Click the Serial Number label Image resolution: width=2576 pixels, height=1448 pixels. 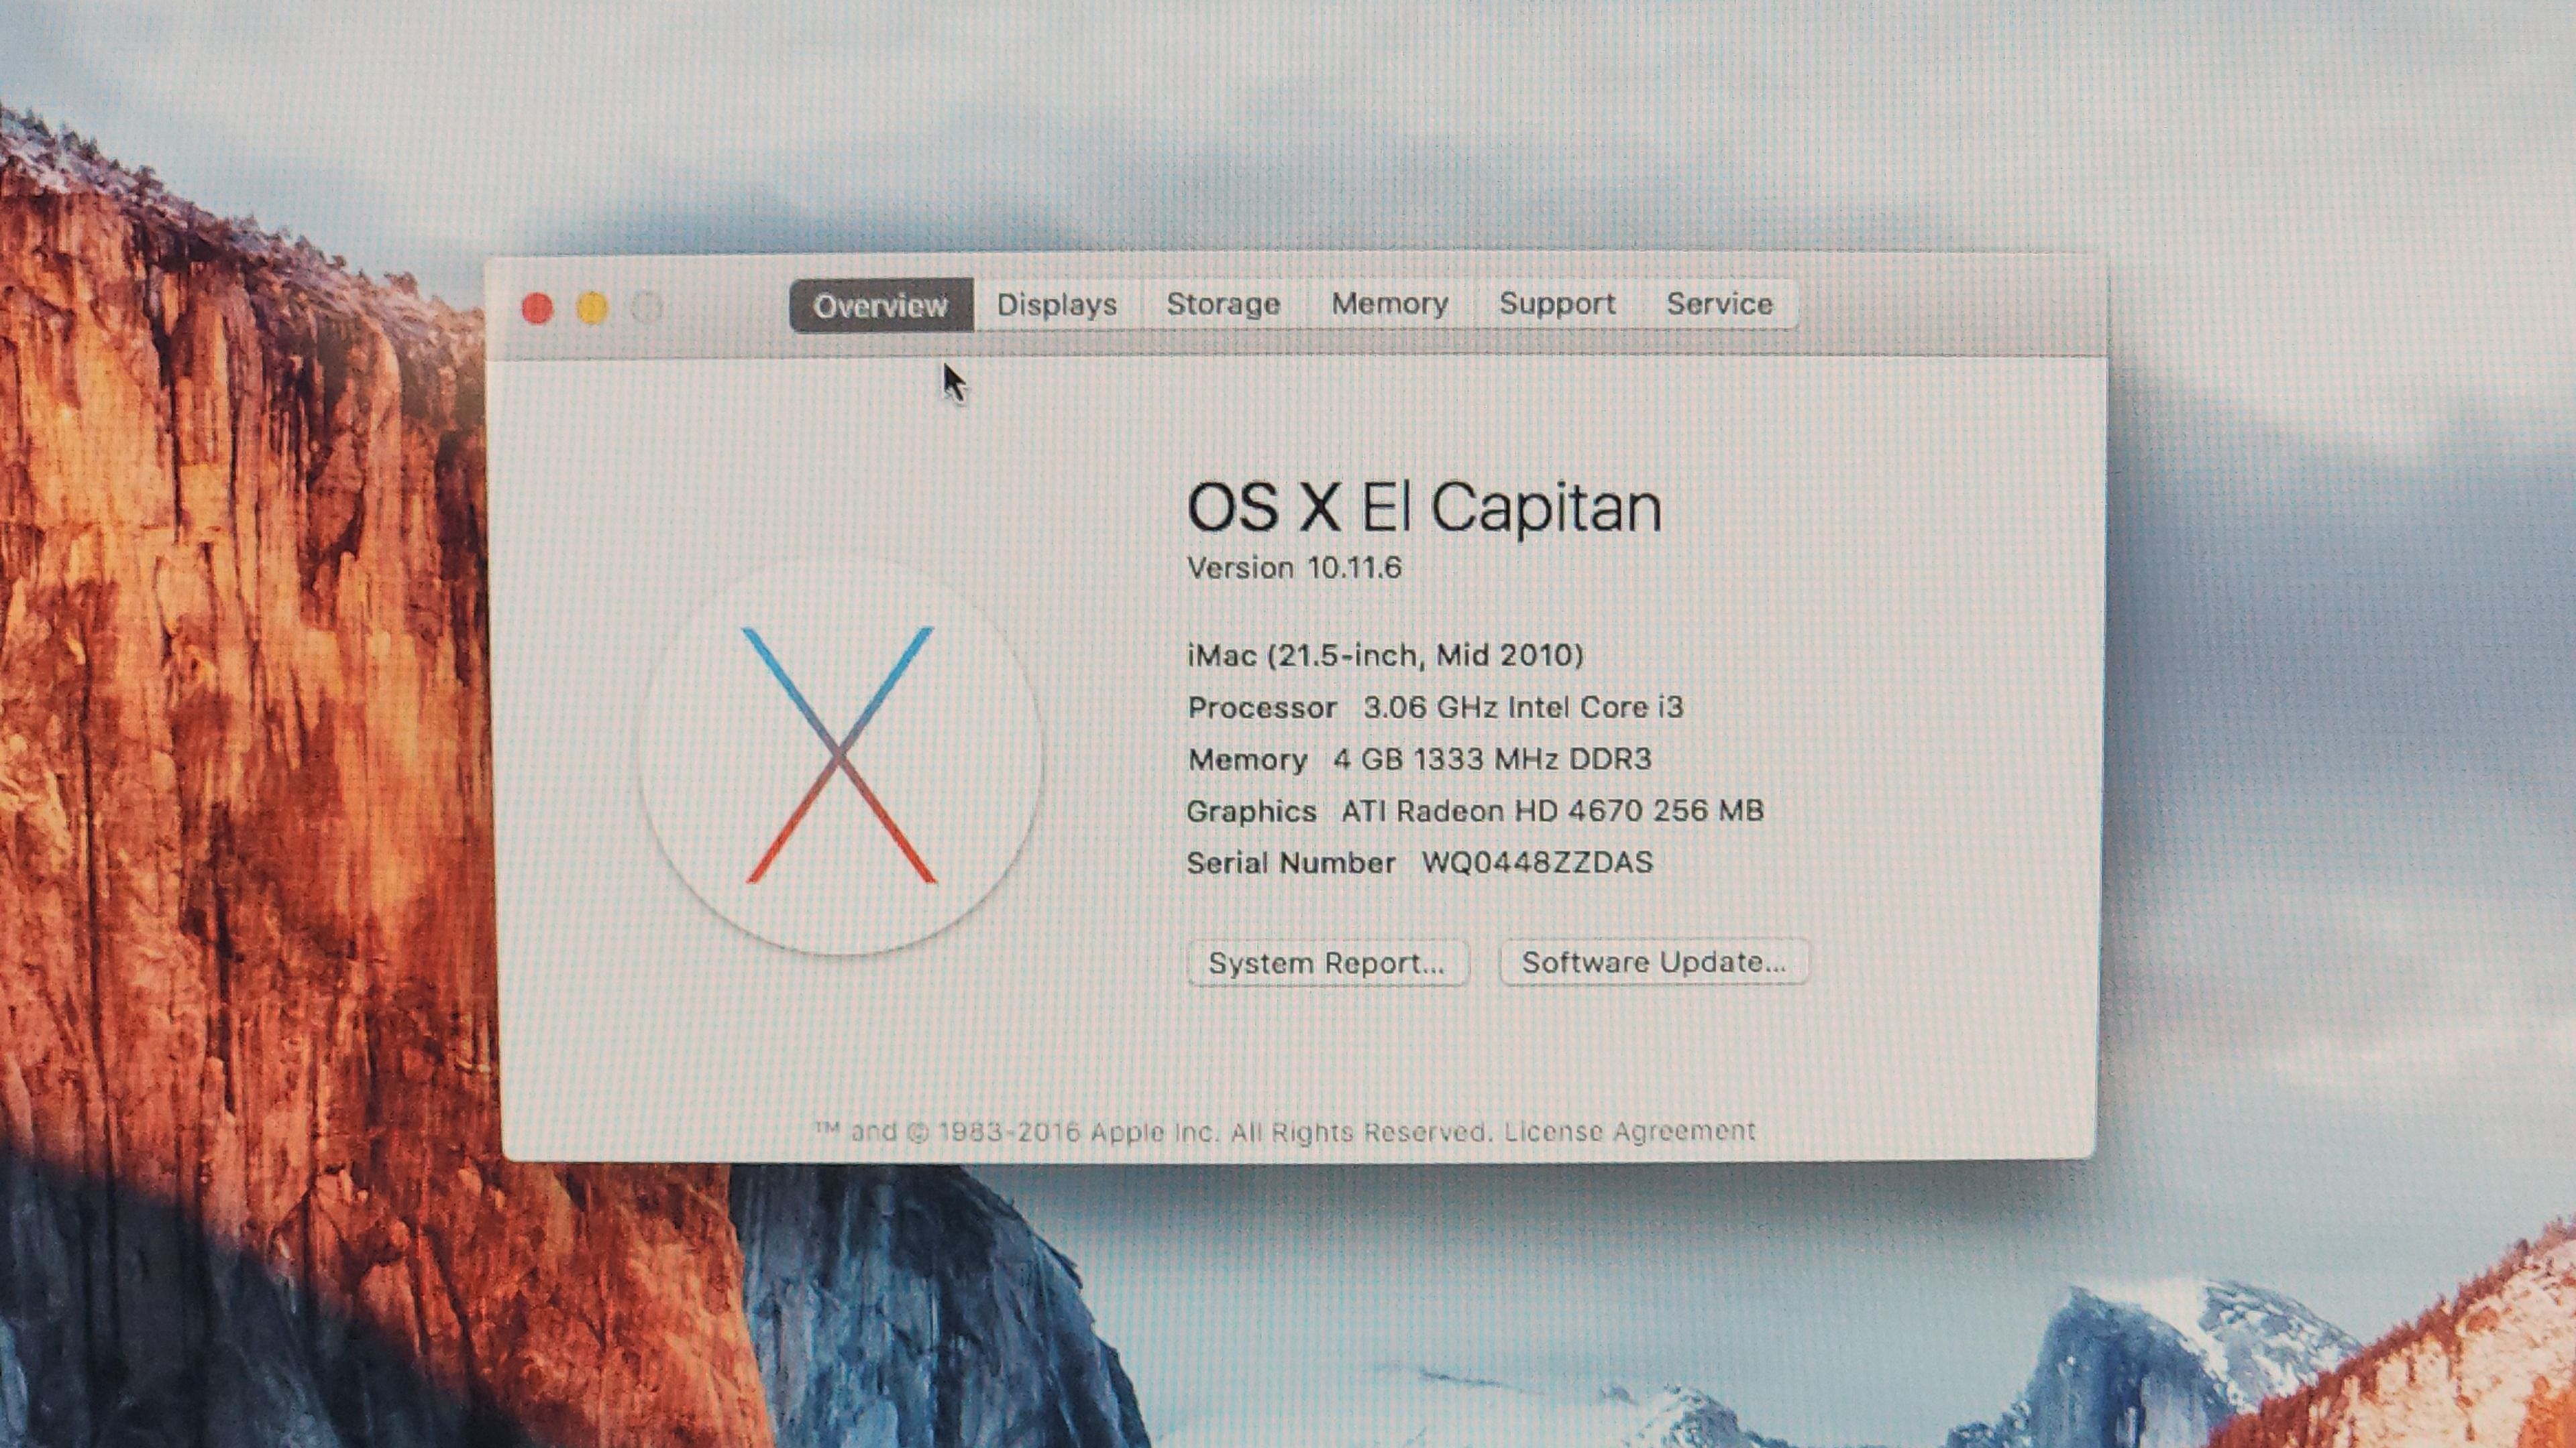1290,863
